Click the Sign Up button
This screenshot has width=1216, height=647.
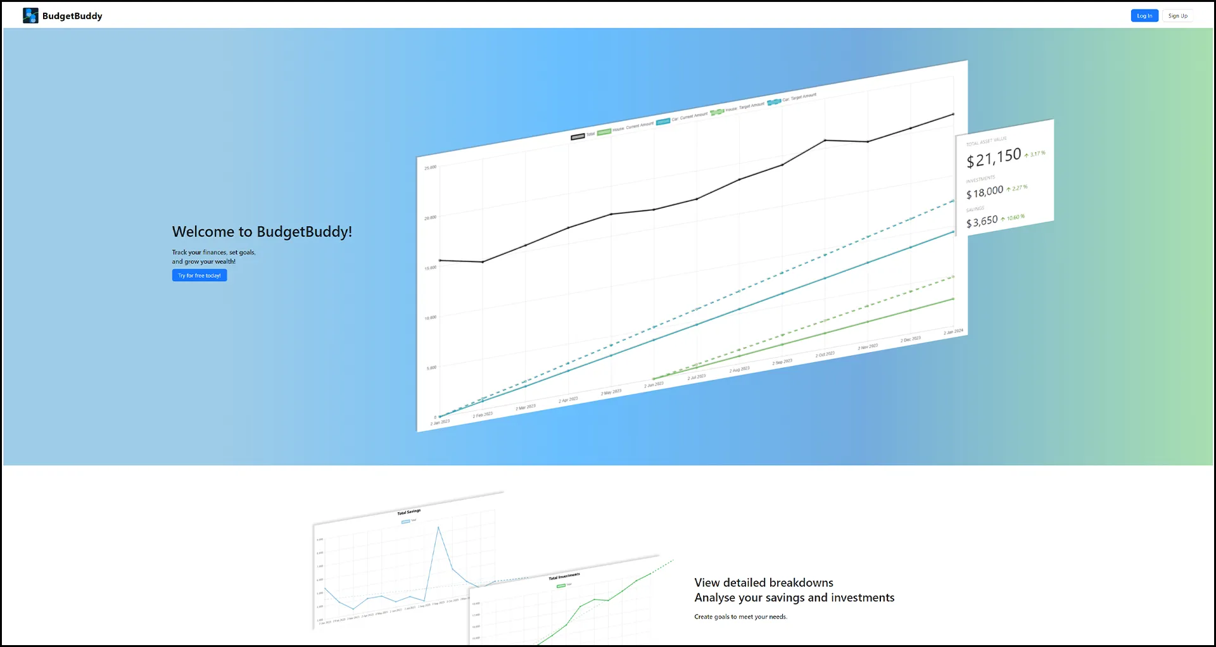pyautogui.click(x=1178, y=16)
